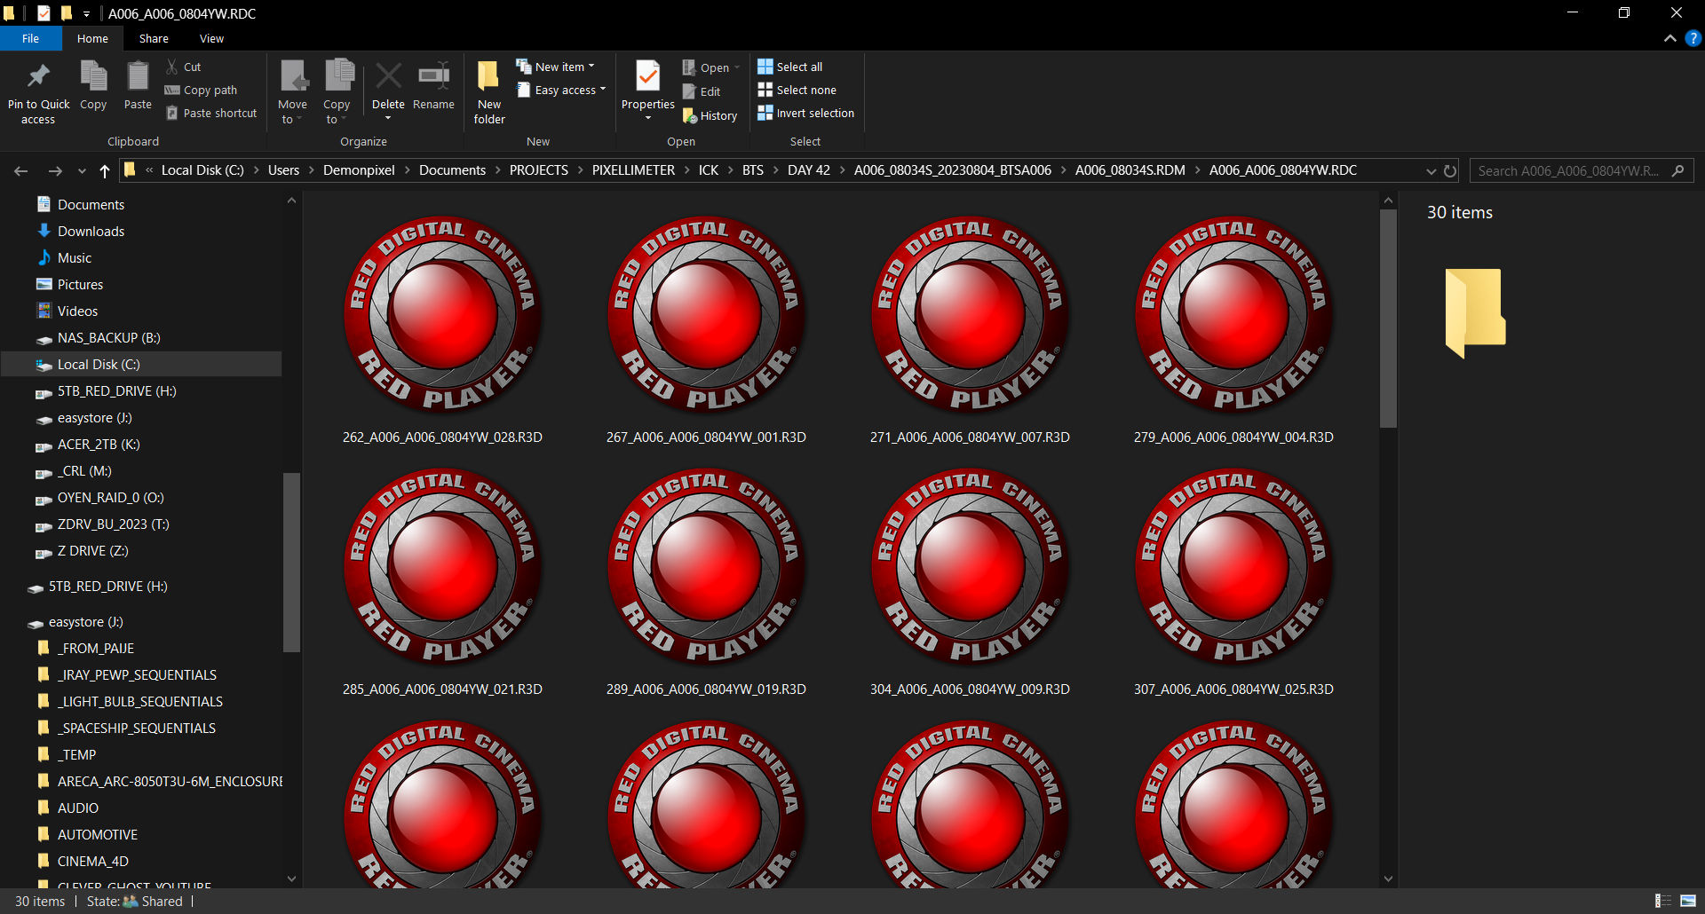Click the search box for this folder
Screen dimensions: 1705x914
point(1581,170)
